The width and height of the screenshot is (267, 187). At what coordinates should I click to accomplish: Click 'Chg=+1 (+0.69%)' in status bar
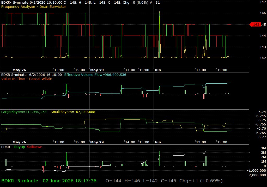point(201,181)
